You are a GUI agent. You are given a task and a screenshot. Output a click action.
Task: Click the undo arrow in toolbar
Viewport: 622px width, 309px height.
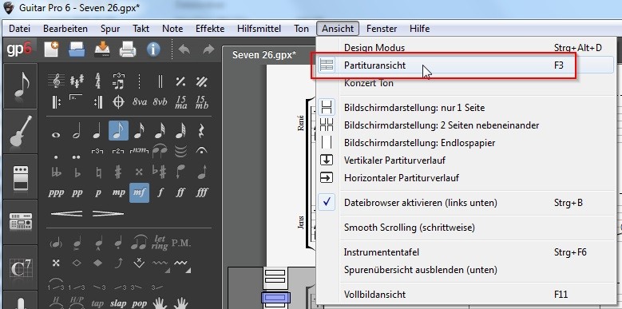(184, 50)
